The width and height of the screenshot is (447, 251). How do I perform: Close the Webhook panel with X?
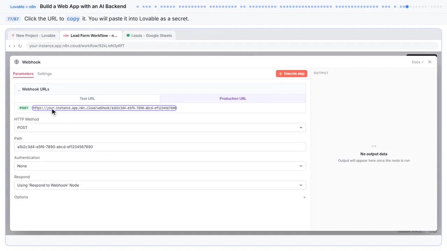[x=430, y=62]
